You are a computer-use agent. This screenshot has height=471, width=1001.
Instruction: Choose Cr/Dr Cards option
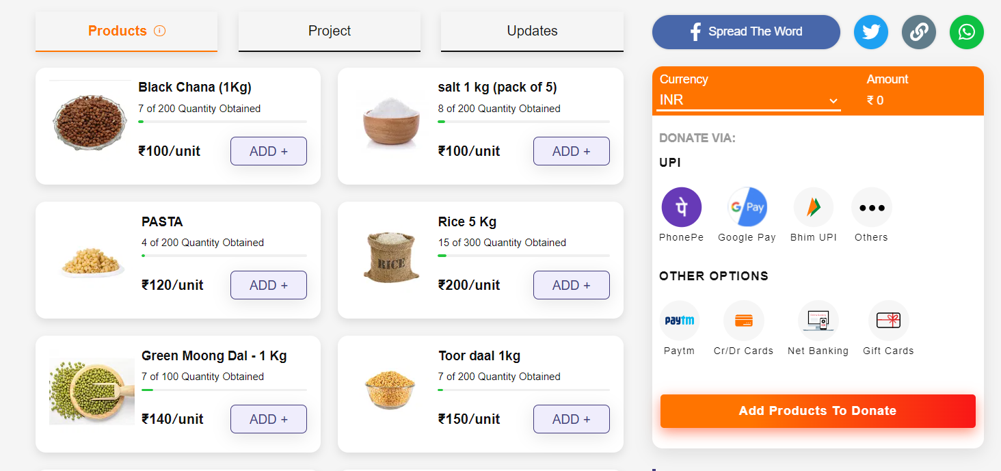[x=744, y=321]
